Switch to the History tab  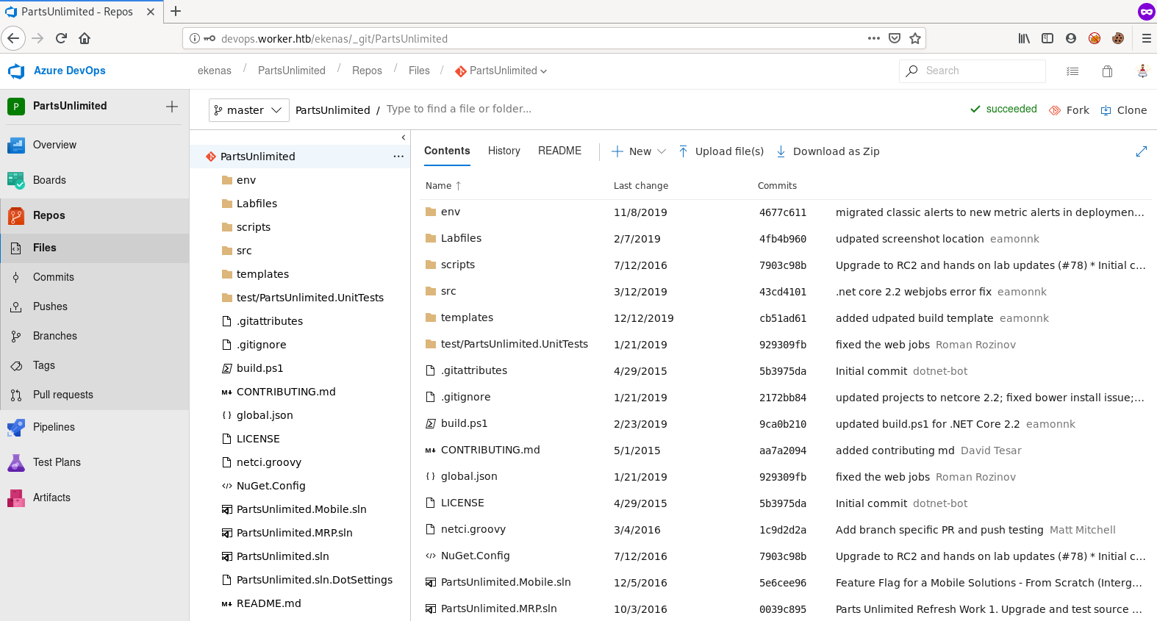pos(504,151)
